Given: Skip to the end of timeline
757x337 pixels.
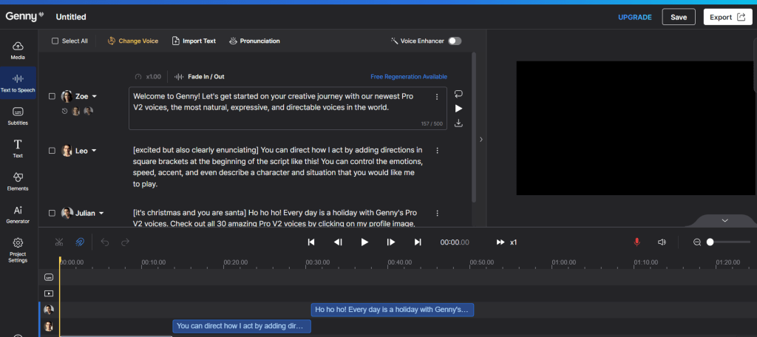Looking at the screenshot, I should click(418, 242).
